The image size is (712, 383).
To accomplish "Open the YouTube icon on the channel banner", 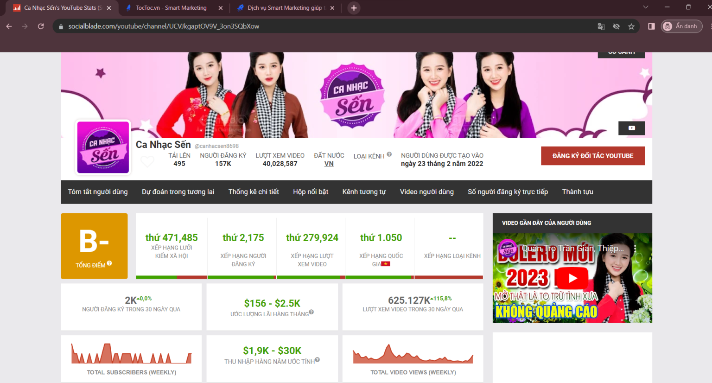I will 631,128.
